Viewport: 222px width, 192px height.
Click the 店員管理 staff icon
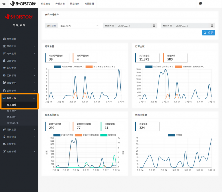pyautogui.click(x=4, y=61)
